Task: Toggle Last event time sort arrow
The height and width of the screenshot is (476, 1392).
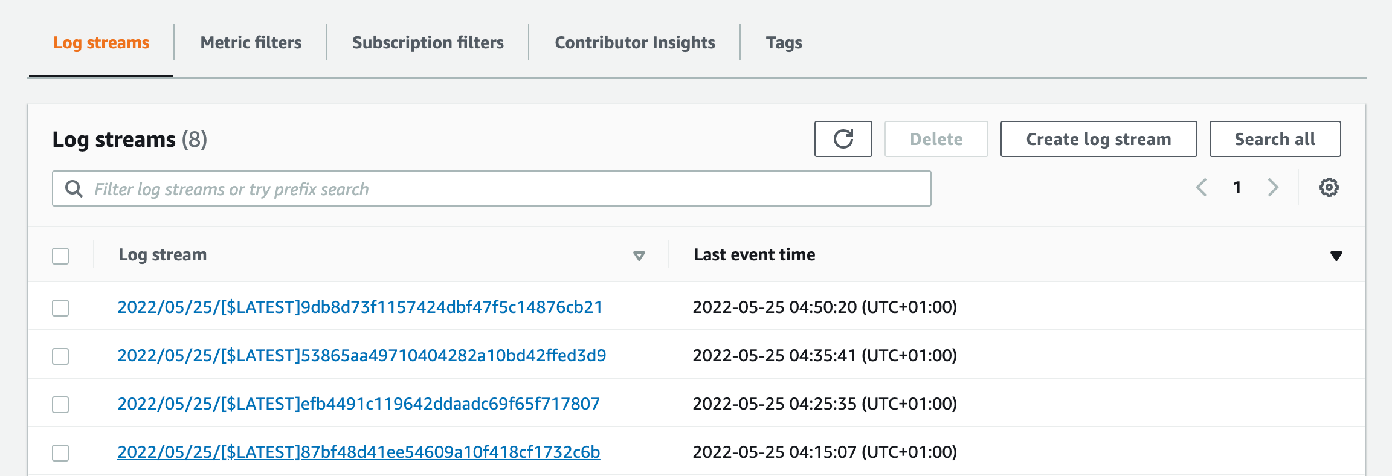Action: tap(1336, 256)
